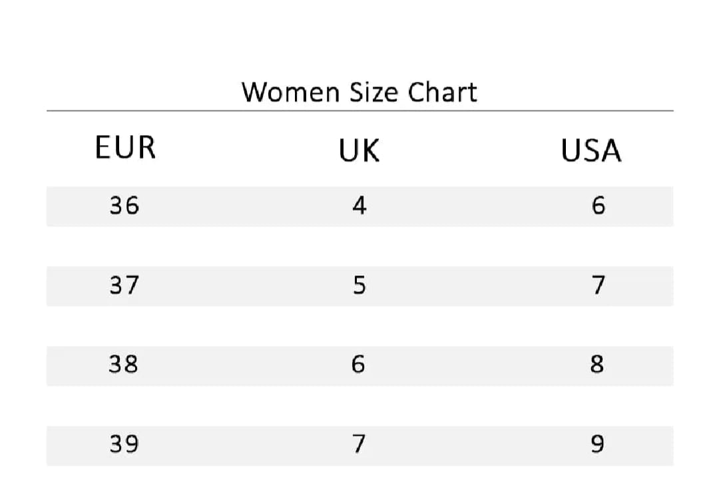Choose EUR size 37 cell
This screenshot has width=719, height=491.
[x=124, y=286]
